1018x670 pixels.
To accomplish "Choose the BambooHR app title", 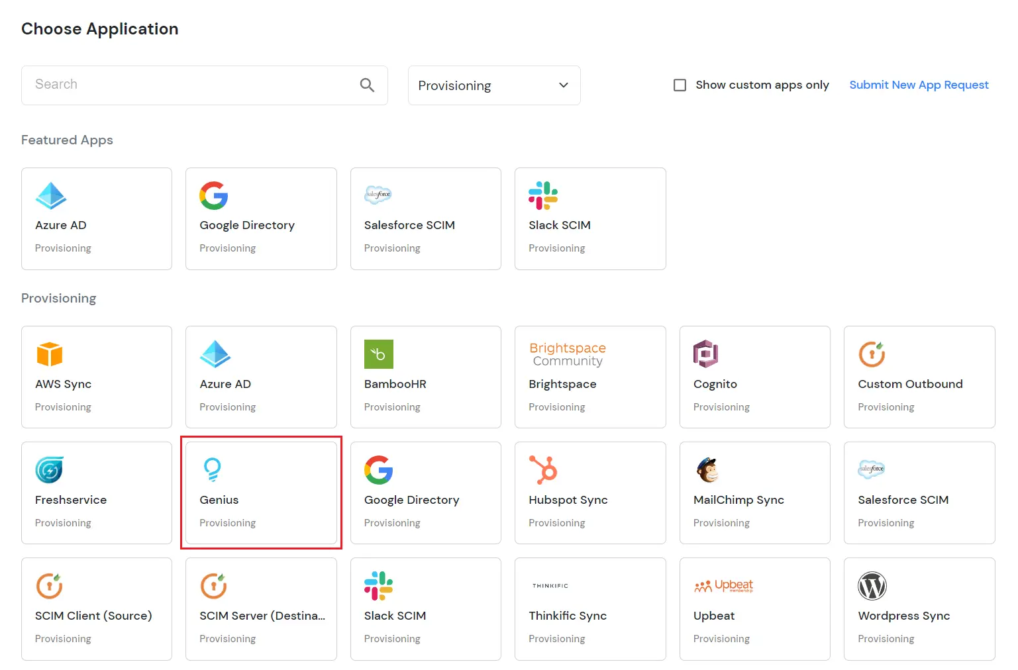I will pos(395,384).
